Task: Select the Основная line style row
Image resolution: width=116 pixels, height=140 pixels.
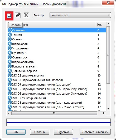Action: click(x=57, y=30)
